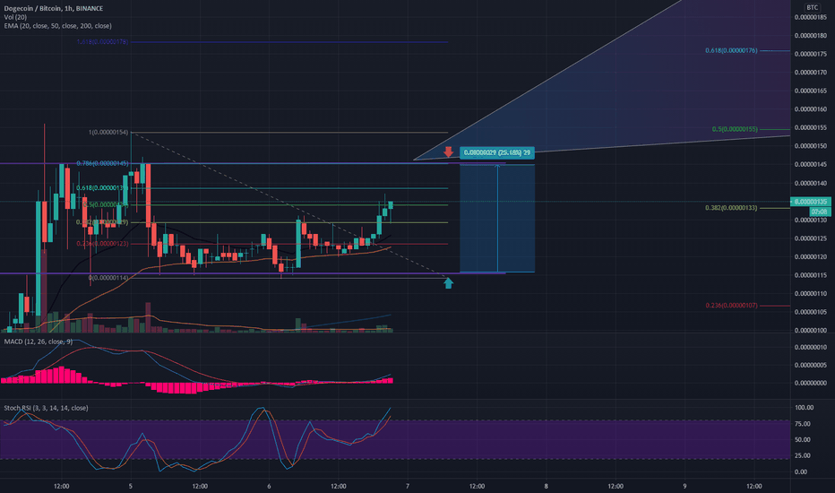Click date label 7 on the time axis
The height and width of the screenshot is (493, 835).
(x=408, y=486)
